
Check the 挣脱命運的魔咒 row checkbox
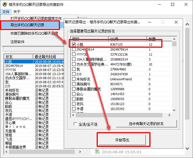tap(74, 89)
